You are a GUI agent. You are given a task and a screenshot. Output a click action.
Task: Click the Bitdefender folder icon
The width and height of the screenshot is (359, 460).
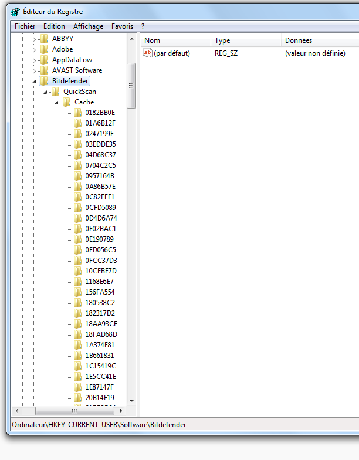point(45,81)
